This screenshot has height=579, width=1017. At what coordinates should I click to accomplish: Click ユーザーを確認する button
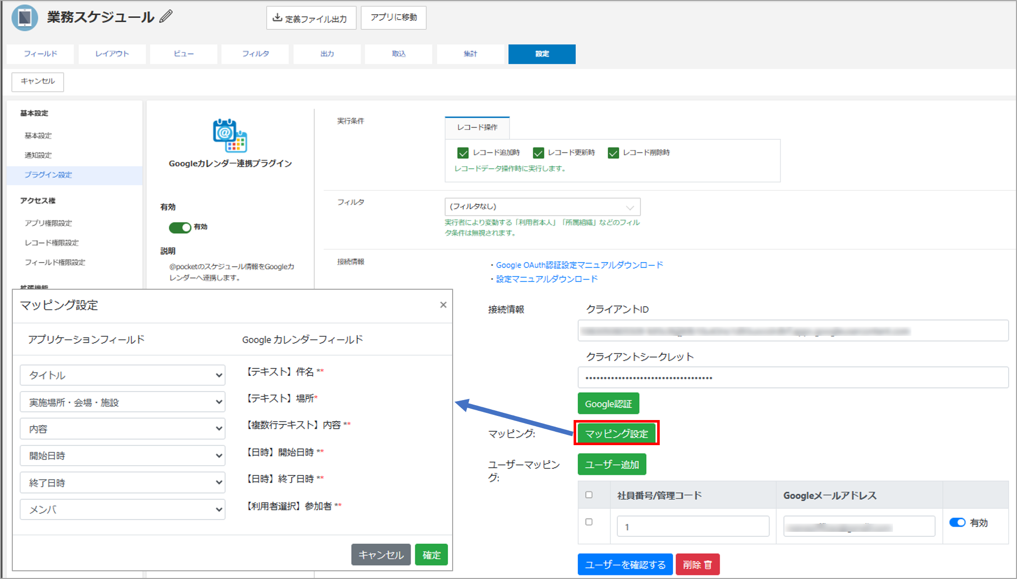(x=625, y=565)
